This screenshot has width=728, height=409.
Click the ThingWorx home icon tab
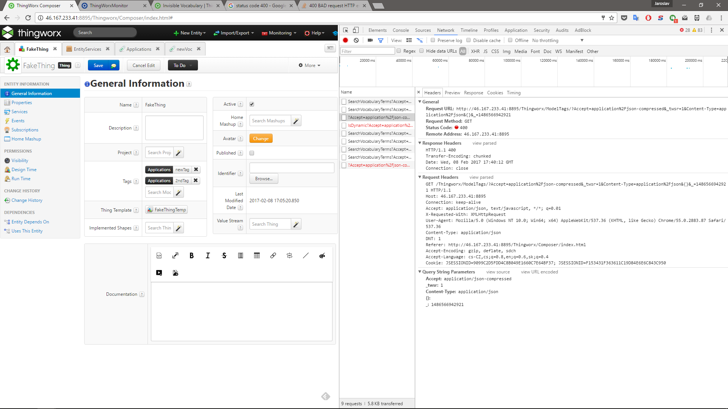click(7, 49)
